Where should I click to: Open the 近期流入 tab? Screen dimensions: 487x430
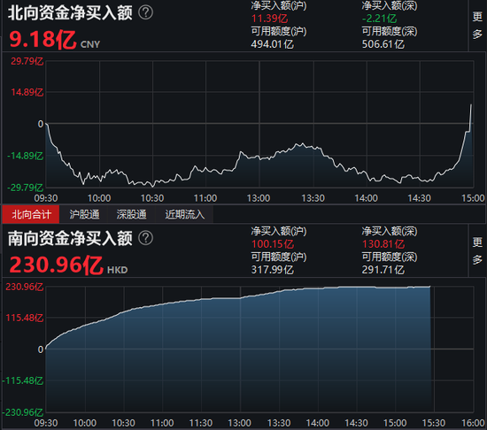pos(185,214)
